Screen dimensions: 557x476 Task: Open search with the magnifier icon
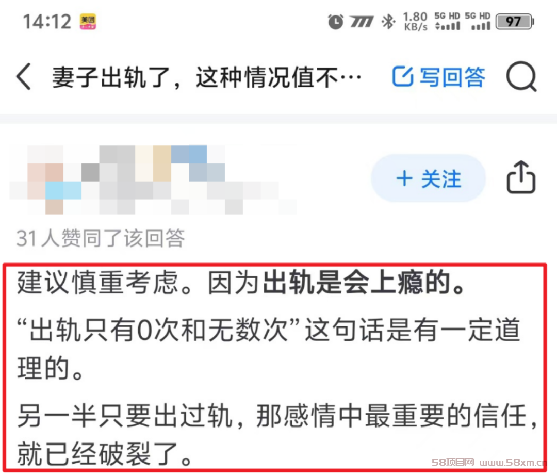click(521, 77)
